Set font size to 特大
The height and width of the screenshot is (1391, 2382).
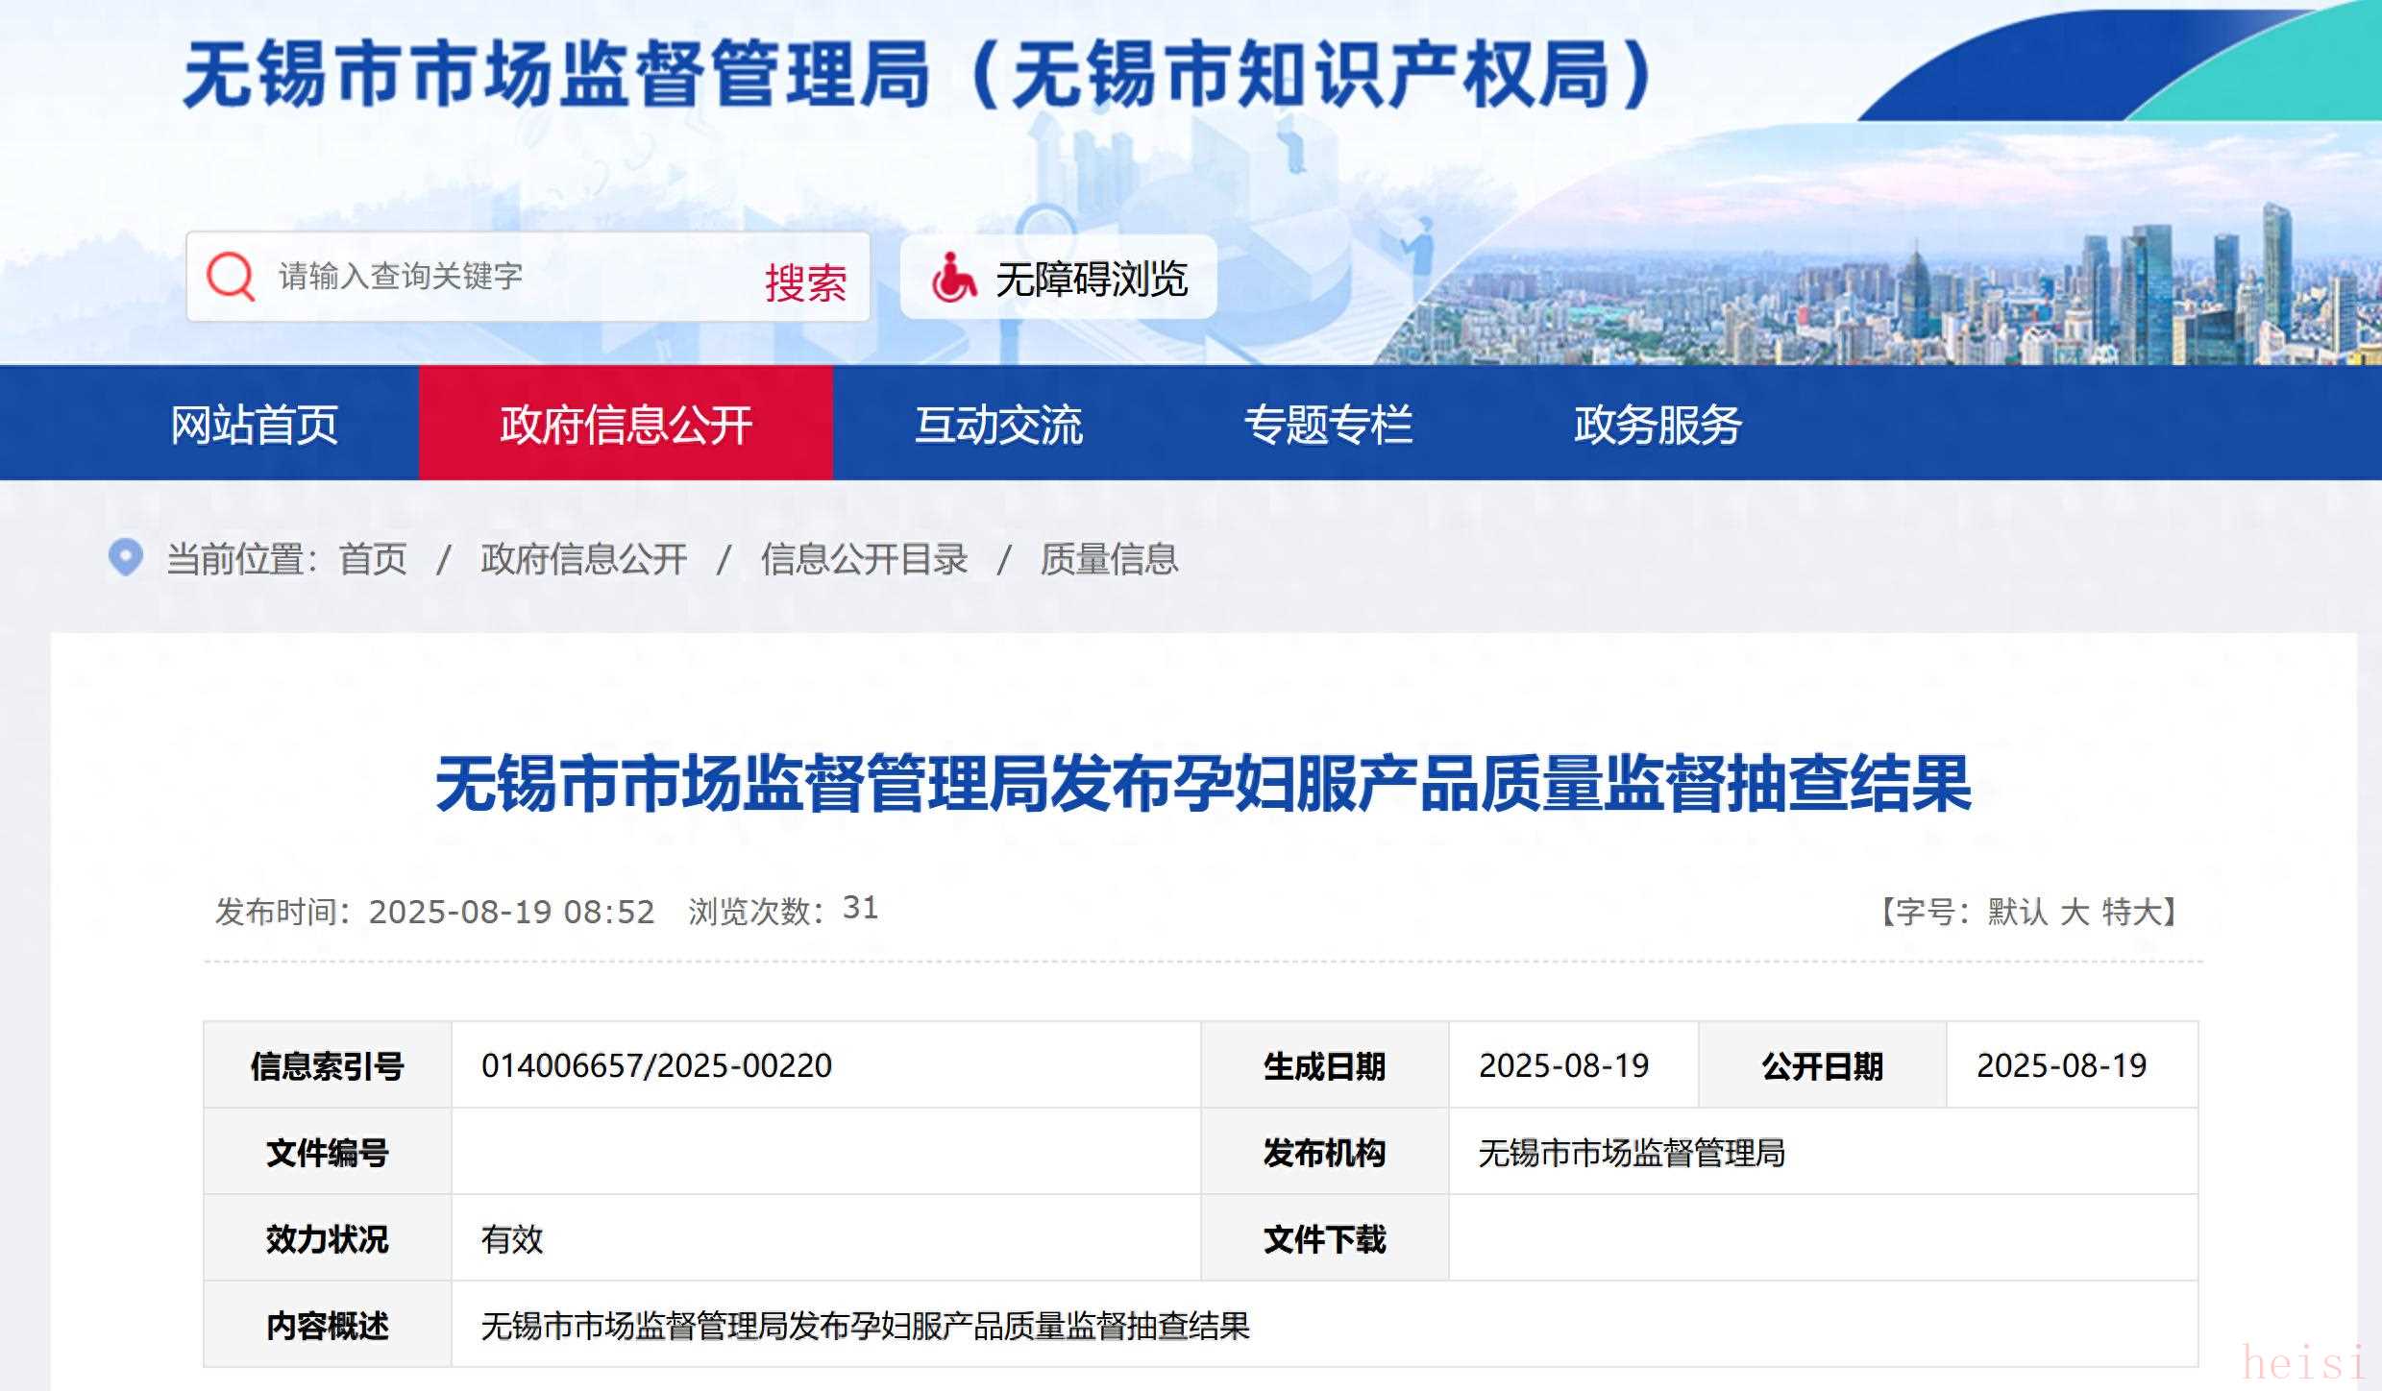coord(2130,912)
